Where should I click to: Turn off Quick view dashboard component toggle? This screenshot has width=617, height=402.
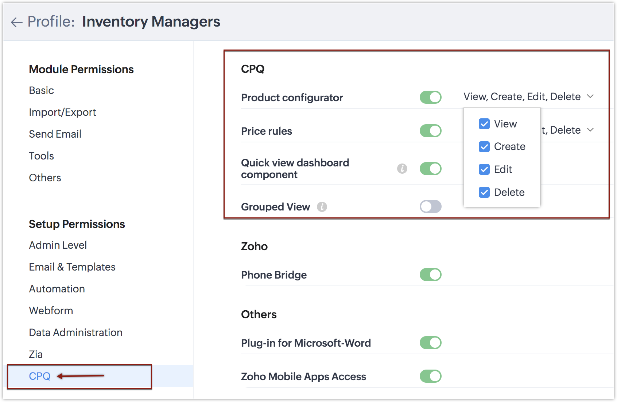click(430, 169)
